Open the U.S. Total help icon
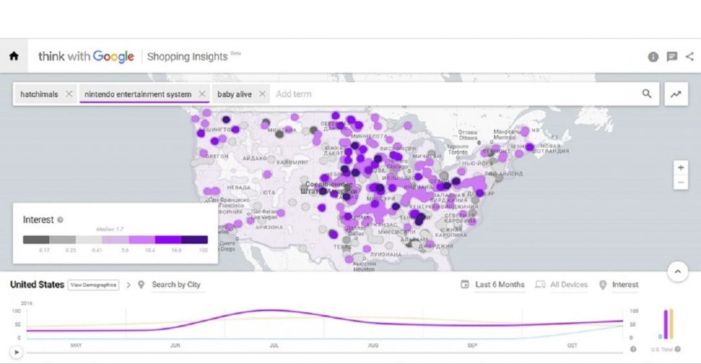 pos(678,349)
